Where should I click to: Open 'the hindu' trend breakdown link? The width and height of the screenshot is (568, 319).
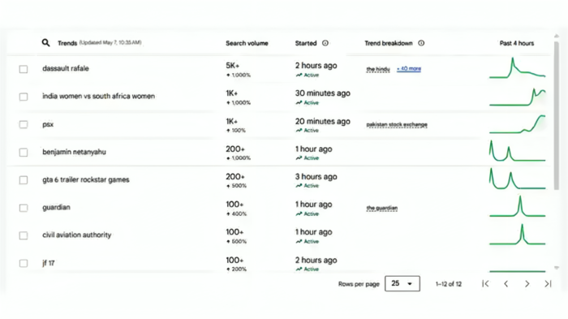(x=378, y=69)
